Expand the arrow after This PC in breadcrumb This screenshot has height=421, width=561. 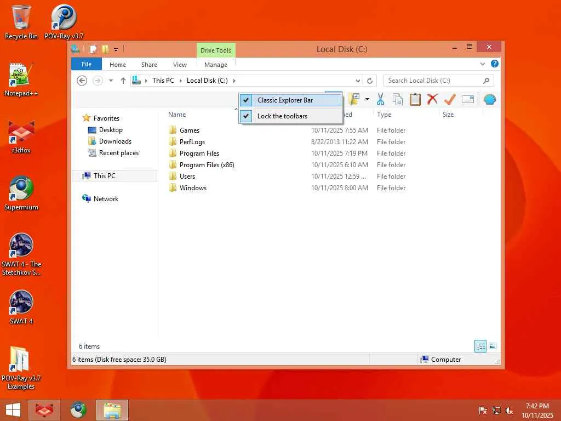tap(180, 81)
